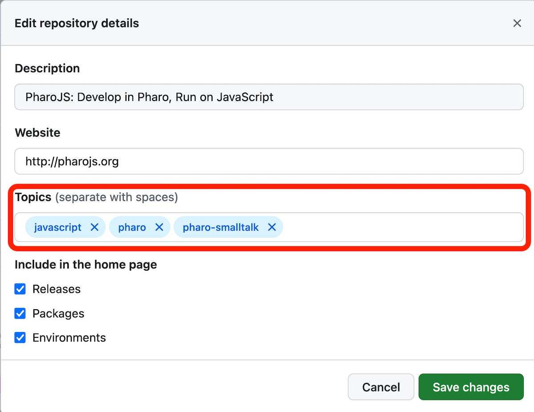Screen dimensions: 534x412
Task: Select the javascript topic label
Action: pos(58,227)
